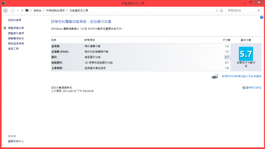Open 調整索引選項 sidebar link
This screenshot has height=149, width=265.
click(x=16, y=33)
